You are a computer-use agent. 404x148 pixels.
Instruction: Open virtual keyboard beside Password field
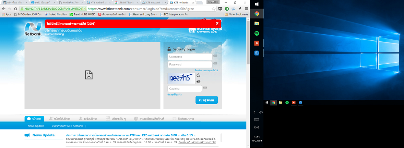pyautogui.click(x=215, y=63)
